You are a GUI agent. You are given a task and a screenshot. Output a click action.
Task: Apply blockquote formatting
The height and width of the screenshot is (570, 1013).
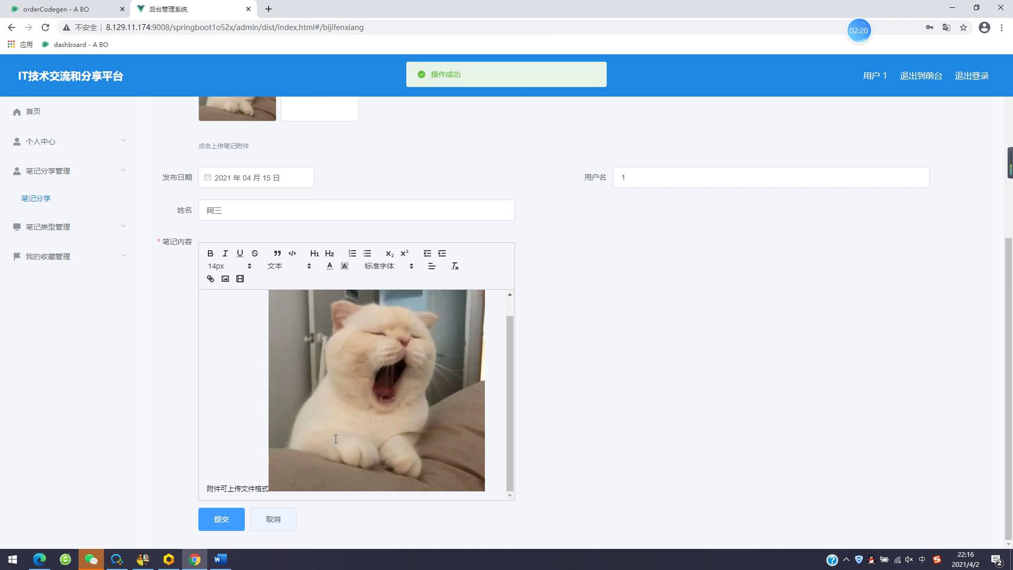point(278,253)
